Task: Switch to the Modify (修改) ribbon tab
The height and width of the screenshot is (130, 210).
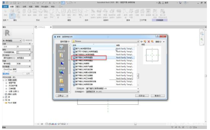Action: pyautogui.click(x=53, y=6)
